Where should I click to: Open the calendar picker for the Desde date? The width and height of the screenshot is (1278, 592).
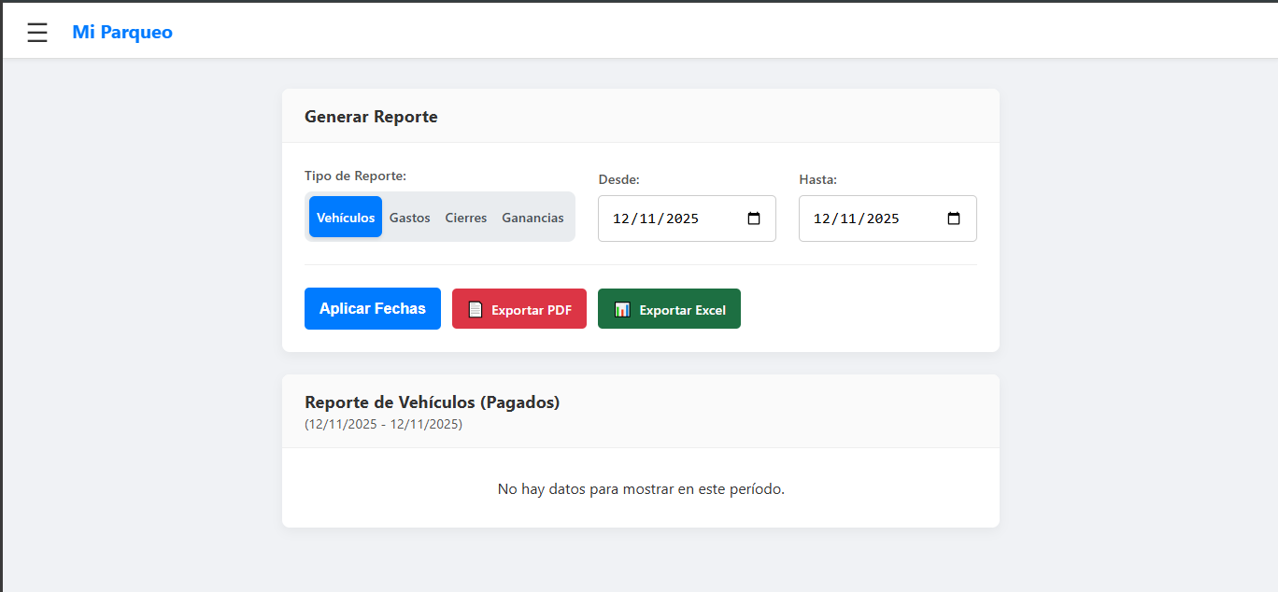point(755,218)
